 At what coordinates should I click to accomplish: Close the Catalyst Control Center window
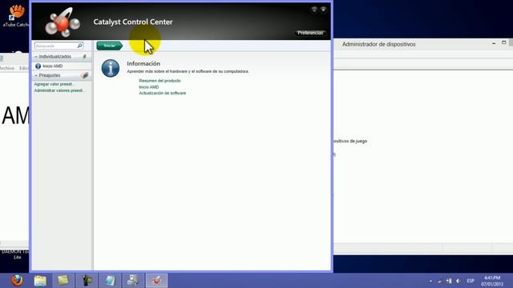[x=323, y=9]
